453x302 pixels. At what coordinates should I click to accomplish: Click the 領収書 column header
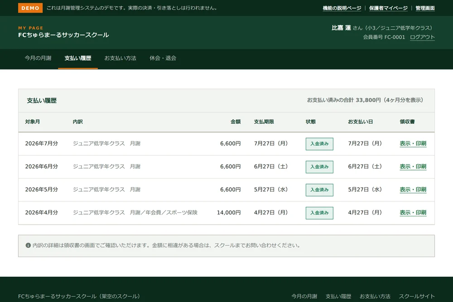point(407,122)
